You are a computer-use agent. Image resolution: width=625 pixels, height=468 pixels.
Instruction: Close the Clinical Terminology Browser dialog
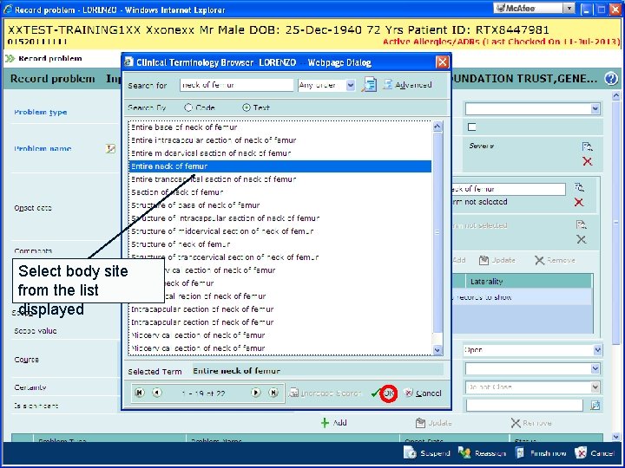[x=442, y=62]
